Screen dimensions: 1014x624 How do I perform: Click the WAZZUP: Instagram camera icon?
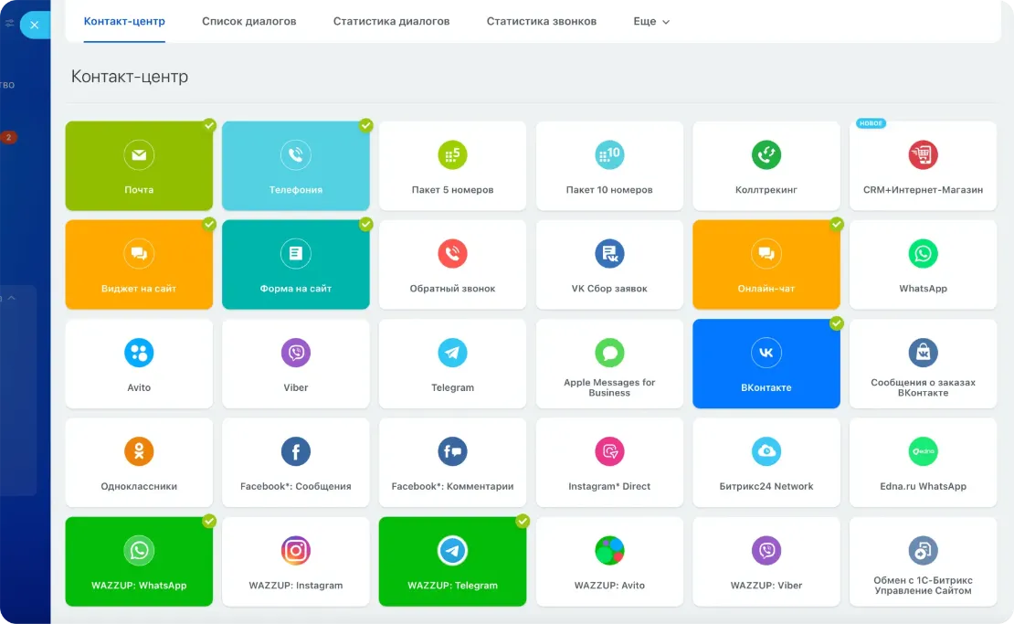(x=296, y=550)
